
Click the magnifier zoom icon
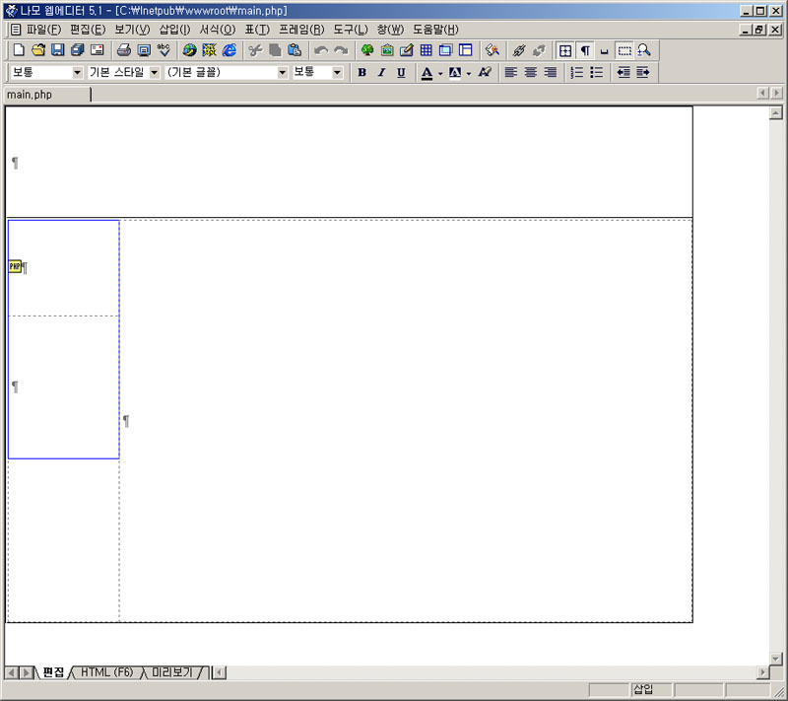click(644, 50)
